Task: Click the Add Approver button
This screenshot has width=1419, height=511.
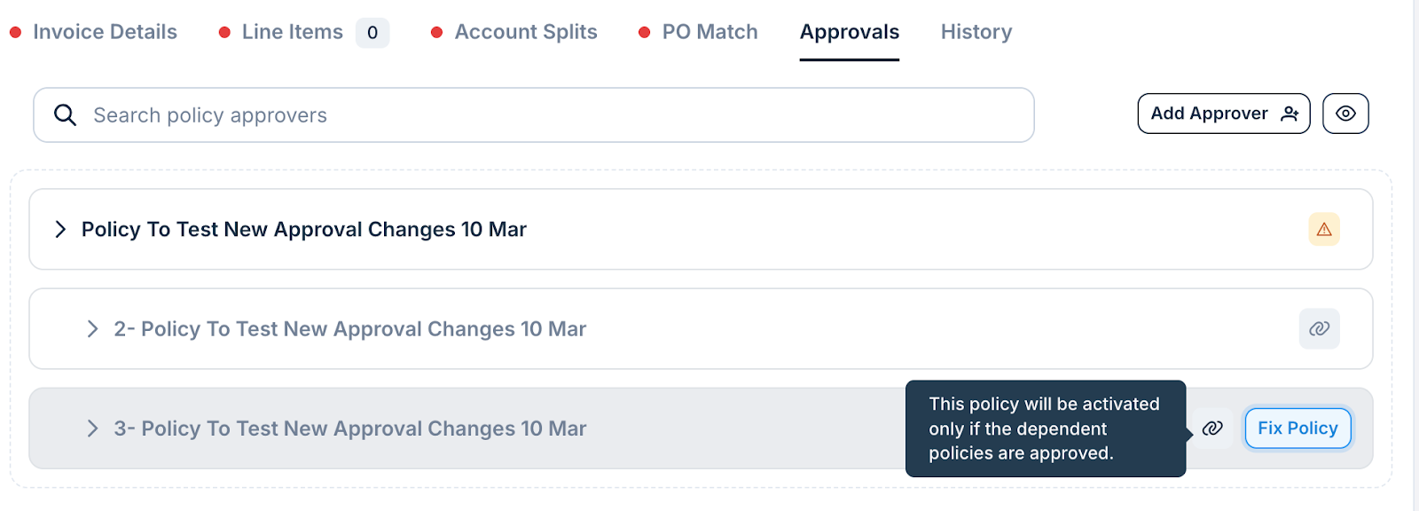Action: pos(1224,114)
